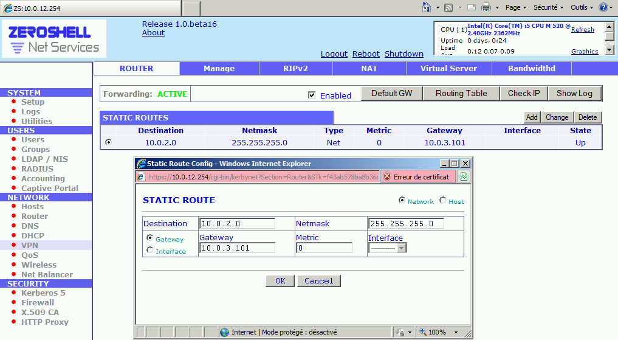Open the Outils menu

click(582, 7)
